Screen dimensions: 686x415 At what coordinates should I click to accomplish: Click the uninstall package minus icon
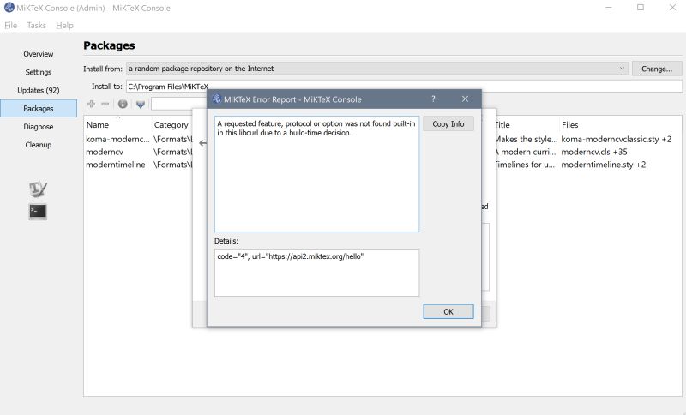(105, 104)
